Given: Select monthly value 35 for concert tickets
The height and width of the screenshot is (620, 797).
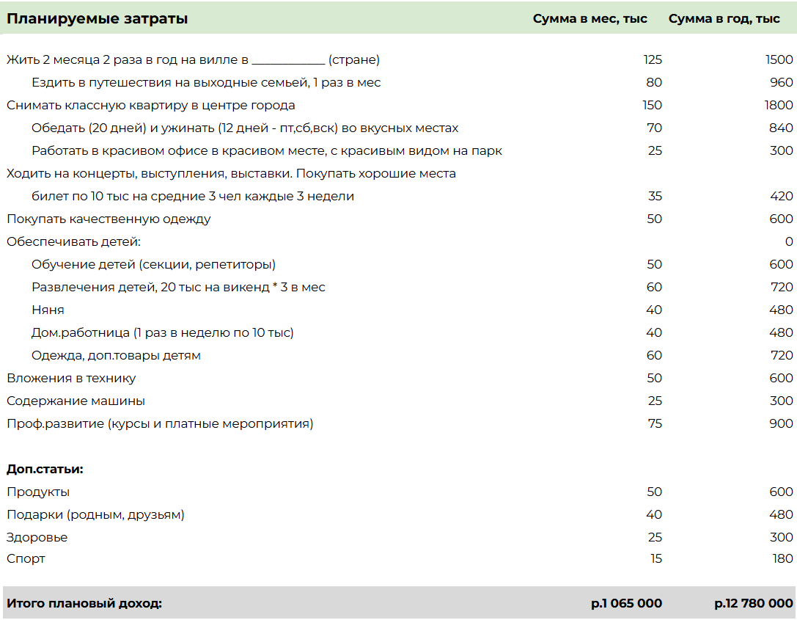Looking at the screenshot, I should tap(654, 197).
